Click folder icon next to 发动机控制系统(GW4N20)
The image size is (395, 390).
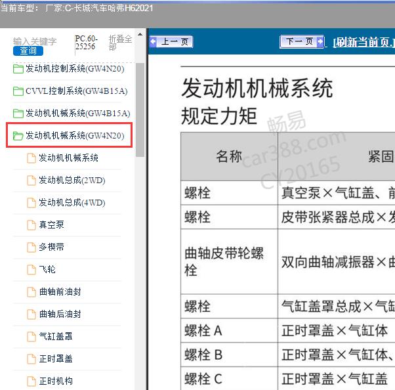click(x=18, y=69)
